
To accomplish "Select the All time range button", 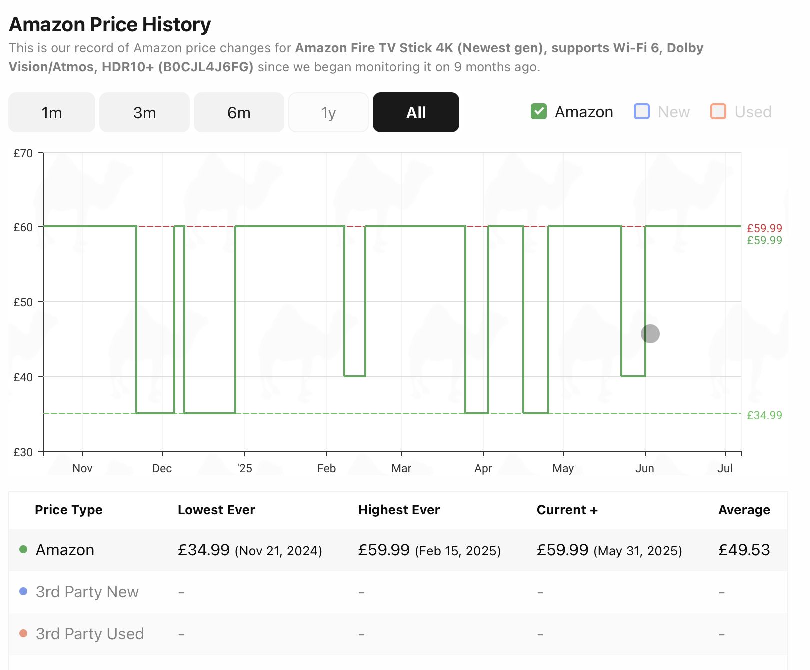I will click(x=416, y=112).
